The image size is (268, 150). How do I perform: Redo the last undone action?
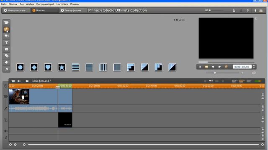[x=241, y=10]
